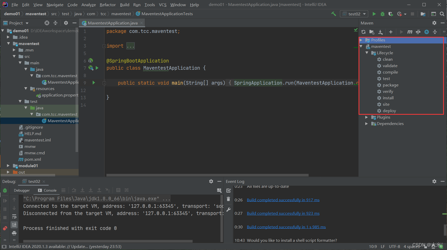Toggle Maven offline mode
This screenshot has width=447, height=250.
[x=418, y=32]
